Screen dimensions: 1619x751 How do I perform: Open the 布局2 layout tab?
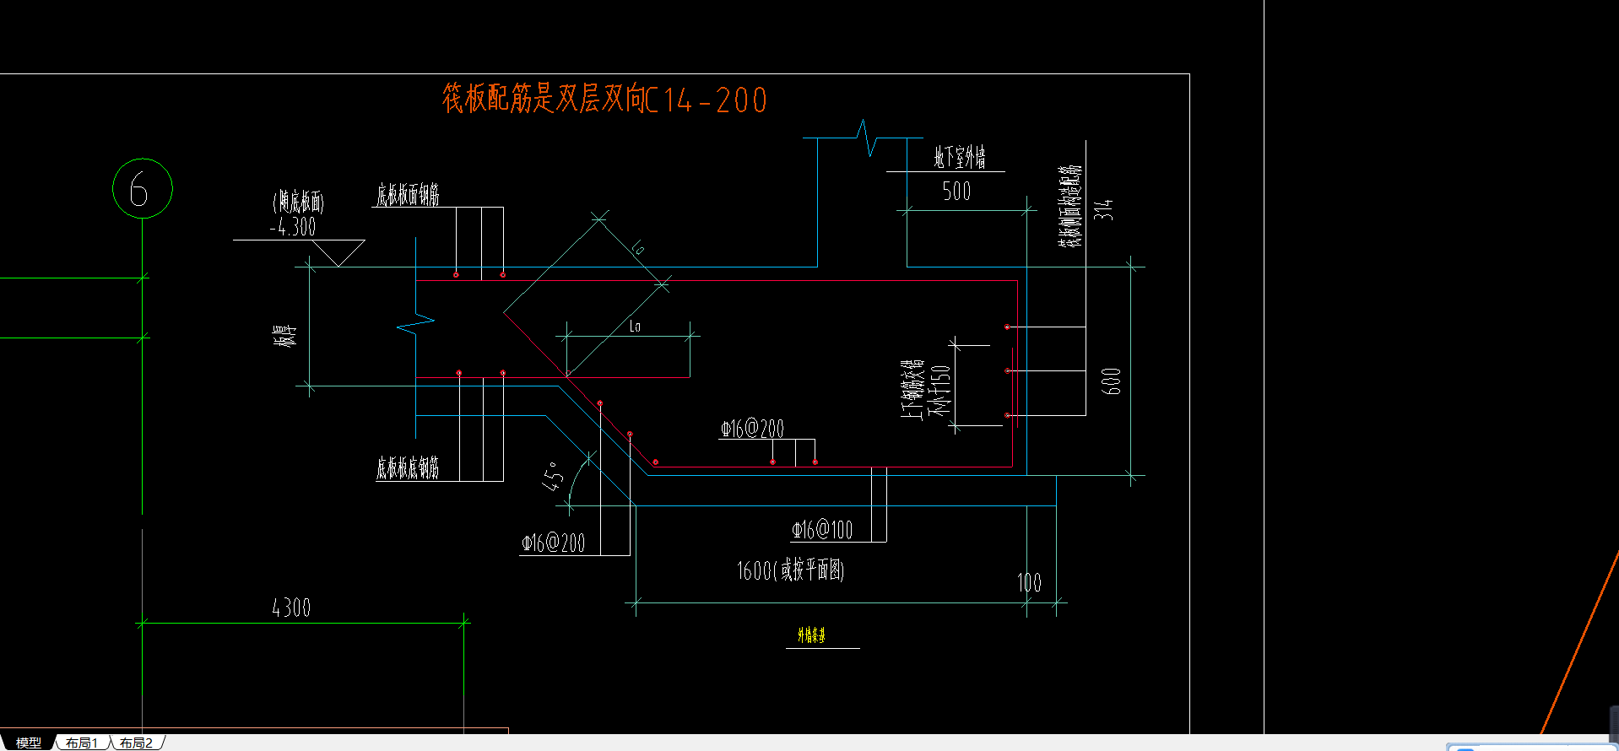pyautogui.click(x=136, y=743)
